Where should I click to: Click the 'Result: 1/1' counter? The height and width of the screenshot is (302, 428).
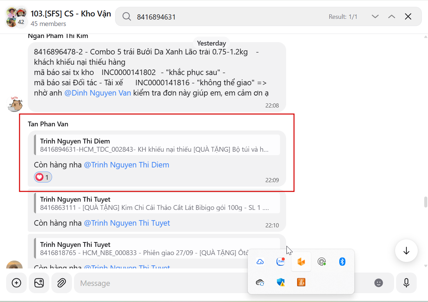coord(343,16)
